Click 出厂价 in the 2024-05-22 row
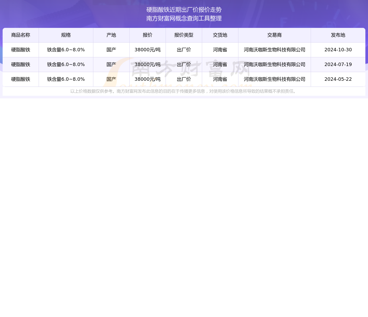The height and width of the screenshot is (317, 368). coord(184,79)
